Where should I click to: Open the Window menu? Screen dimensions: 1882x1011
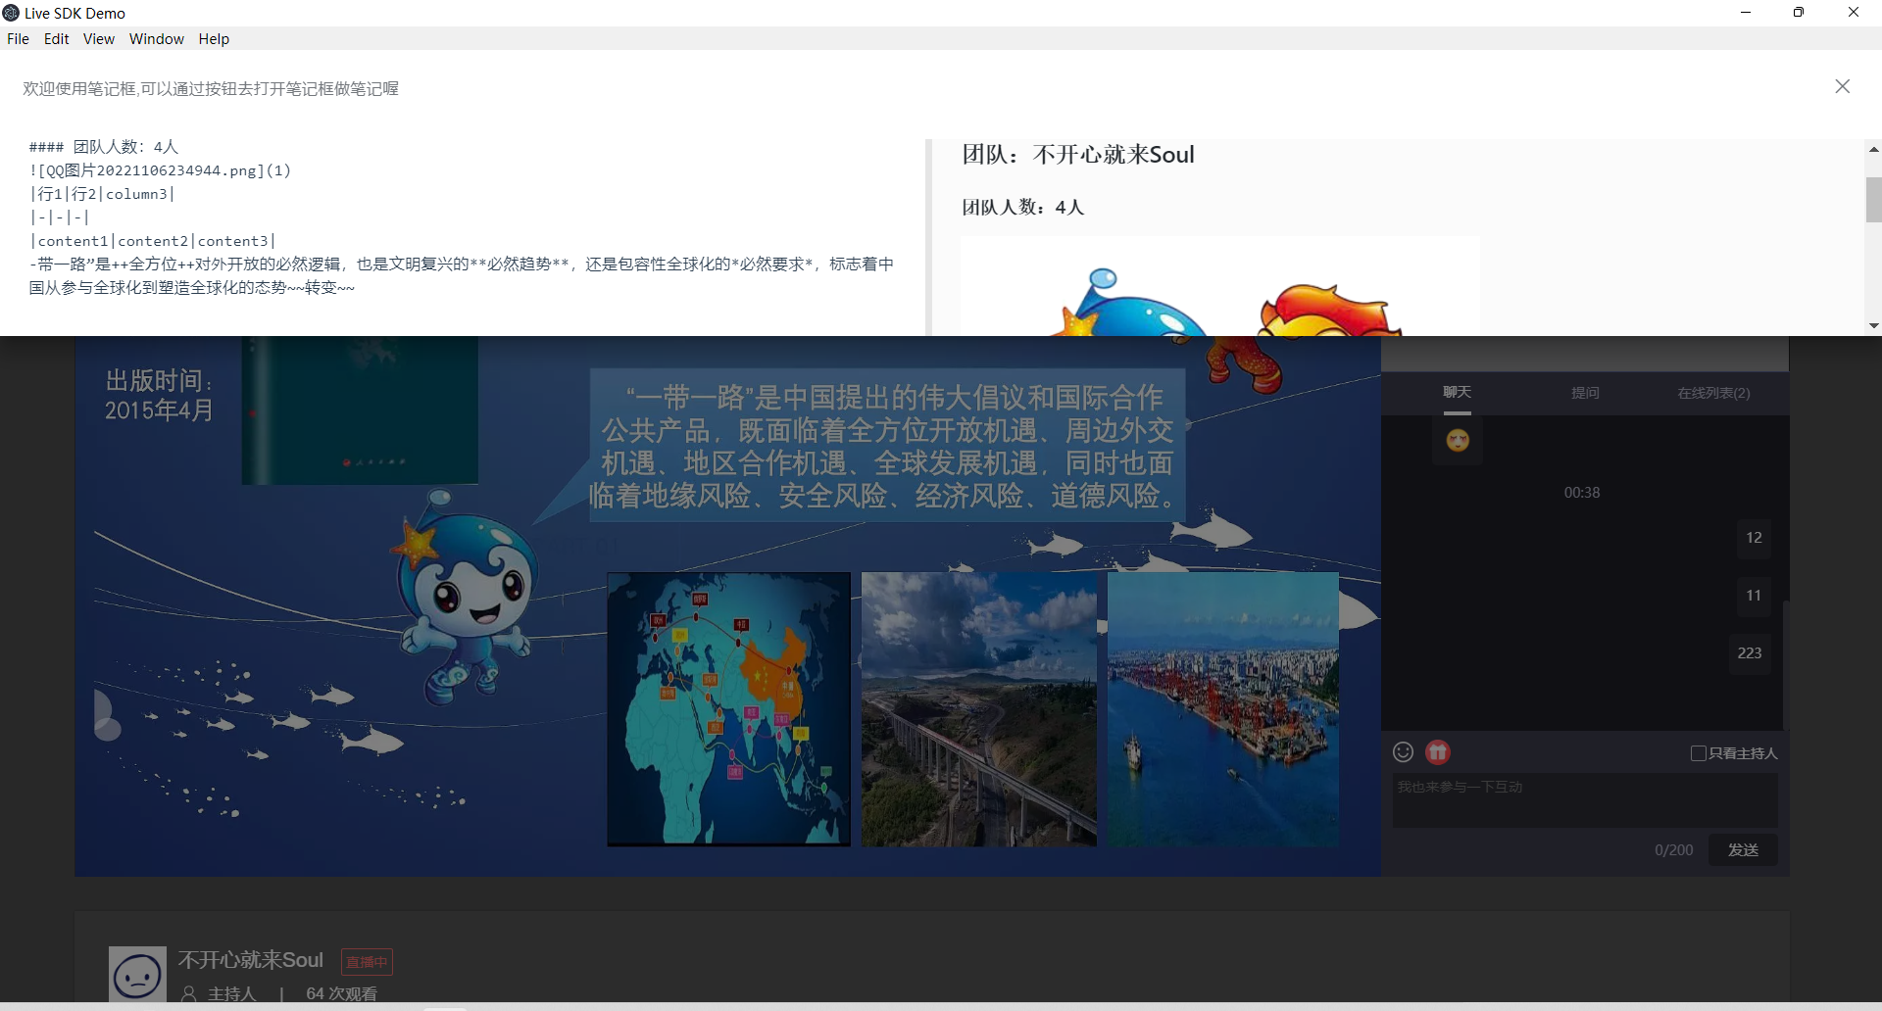tap(156, 39)
